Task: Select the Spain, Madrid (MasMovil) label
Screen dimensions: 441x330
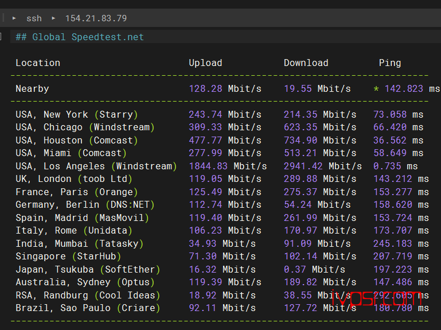Action: point(83,218)
